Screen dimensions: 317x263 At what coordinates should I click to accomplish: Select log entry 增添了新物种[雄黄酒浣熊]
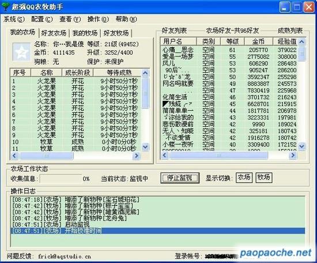tap(158, 212)
